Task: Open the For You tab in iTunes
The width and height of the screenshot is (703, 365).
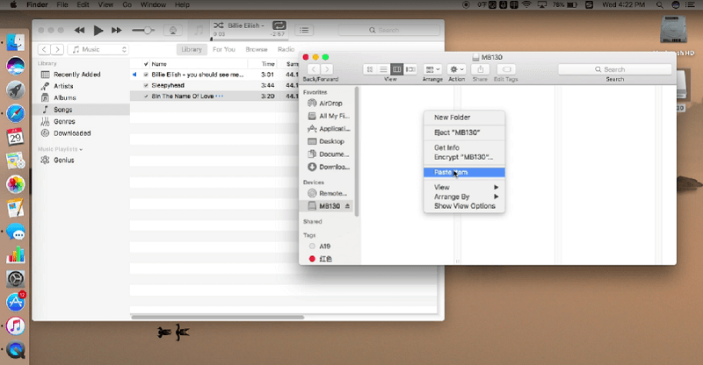Action: (x=224, y=50)
